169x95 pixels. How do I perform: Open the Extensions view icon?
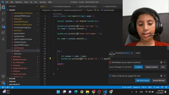pos(3,32)
